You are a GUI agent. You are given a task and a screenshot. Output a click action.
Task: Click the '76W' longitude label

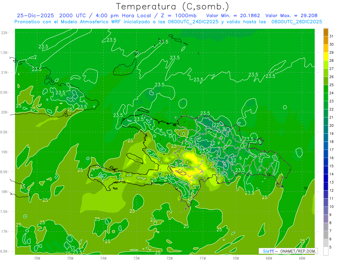click(x=37, y=258)
